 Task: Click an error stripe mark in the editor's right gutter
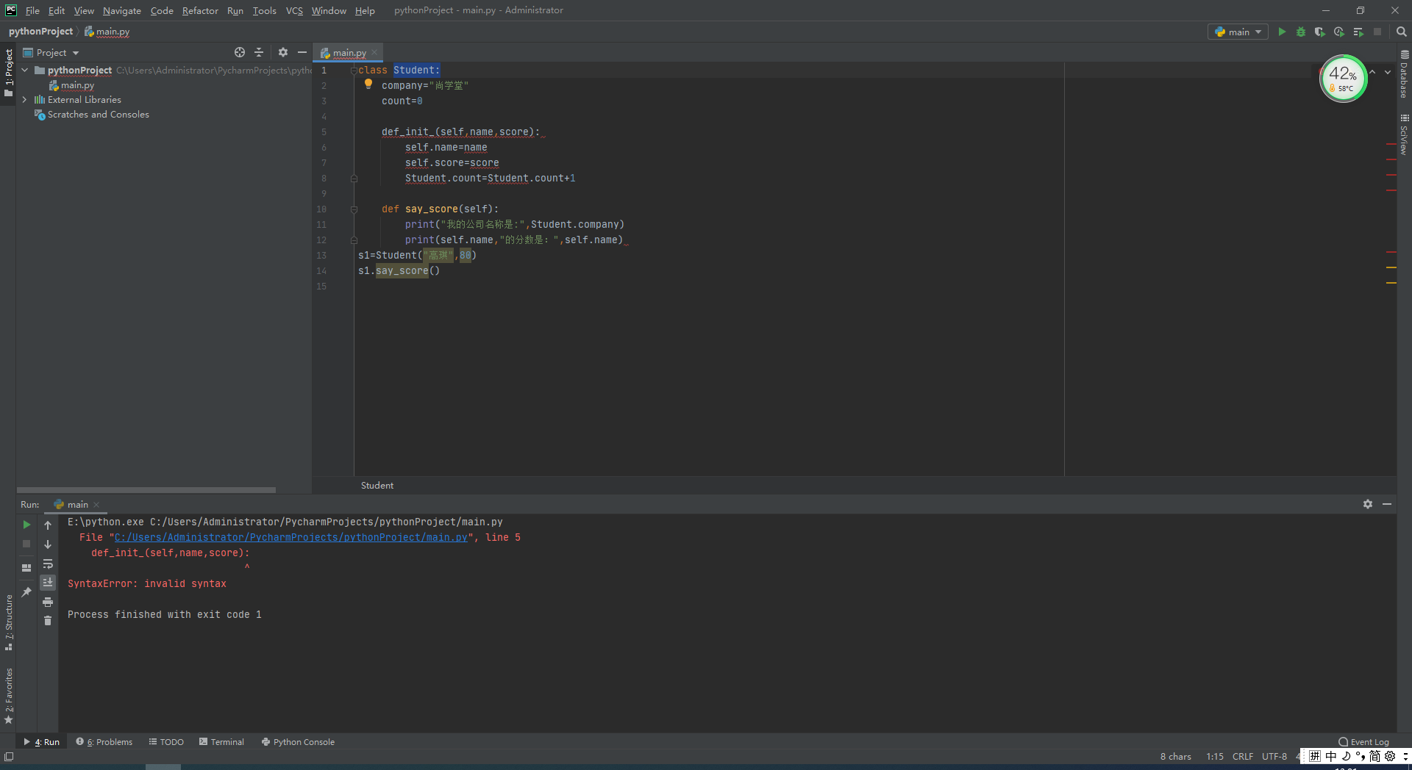coord(1391,145)
